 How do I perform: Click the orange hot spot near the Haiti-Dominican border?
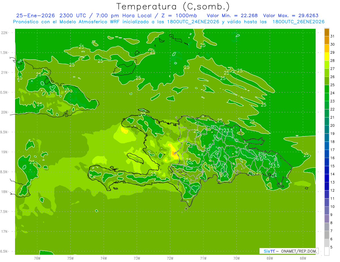174,153
